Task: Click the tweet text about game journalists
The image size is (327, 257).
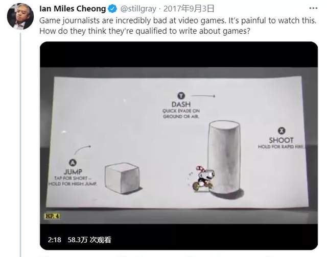Action: click(x=178, y=25)
